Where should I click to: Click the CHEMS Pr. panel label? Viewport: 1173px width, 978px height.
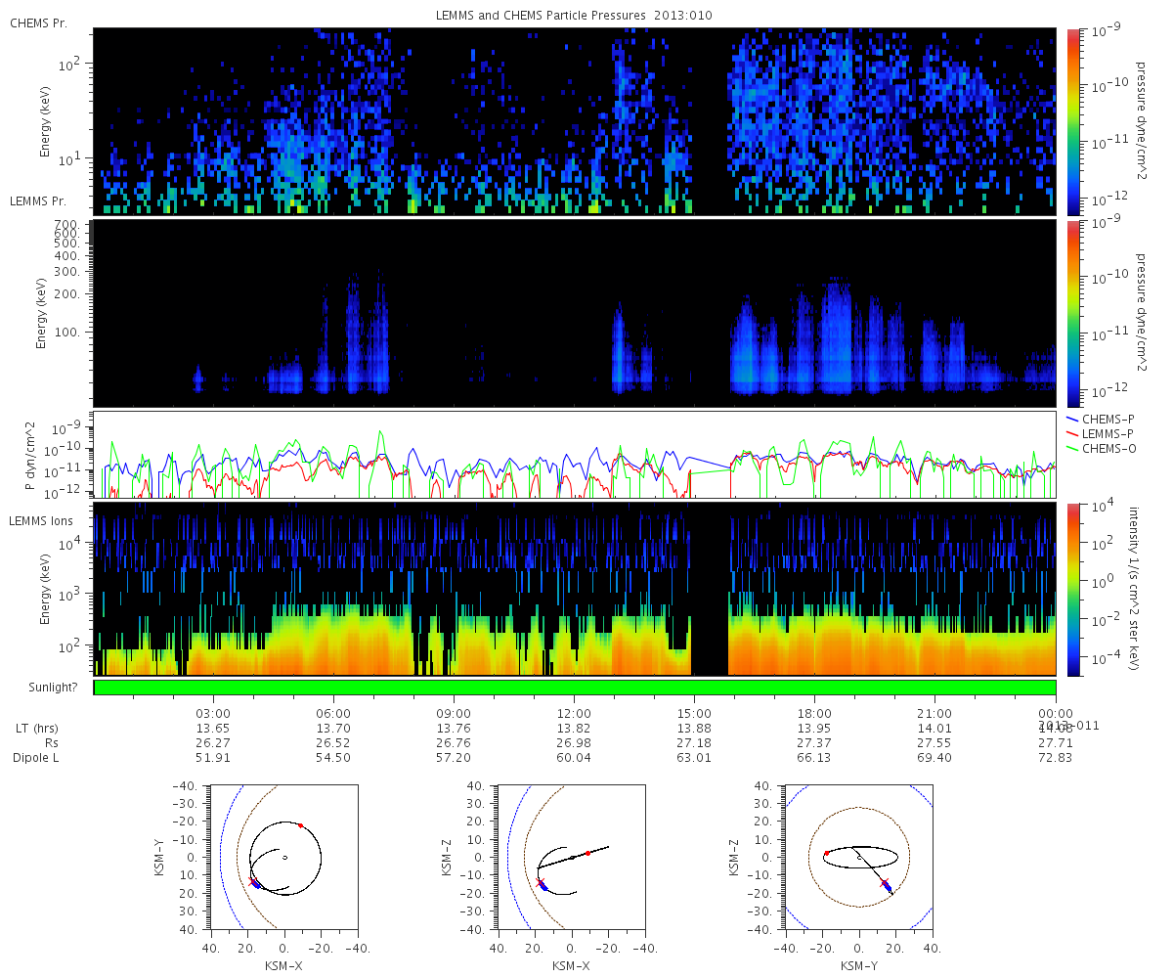coord(34,22)
